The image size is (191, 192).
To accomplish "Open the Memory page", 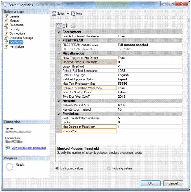I will coord(14,21).
